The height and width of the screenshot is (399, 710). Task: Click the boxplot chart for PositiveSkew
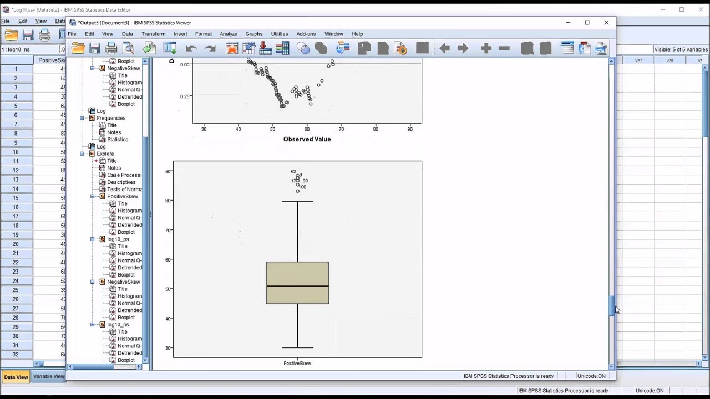[x=297, y=259]
